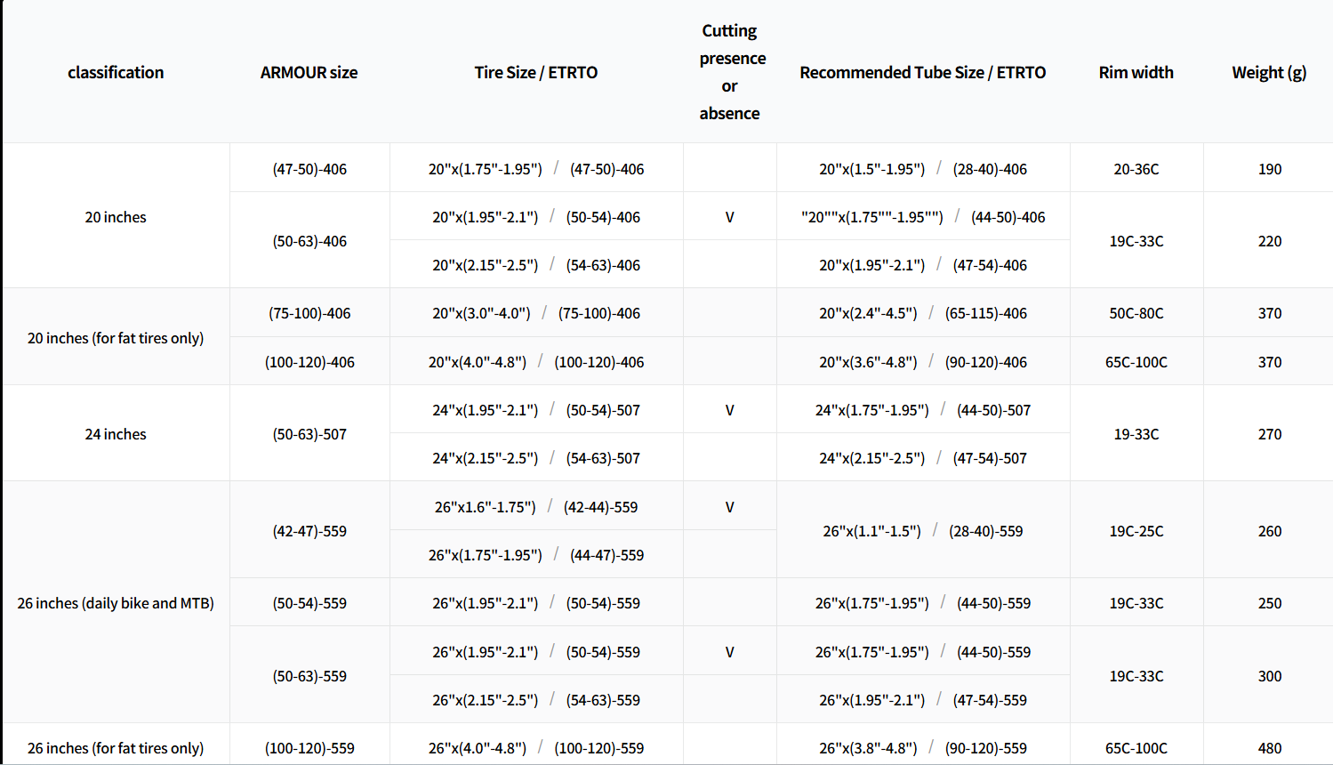The image size is (1333, 765).
Task: Select tube size 26"x(1.1"-1.5") cell
Action: [x=922, y=531]
